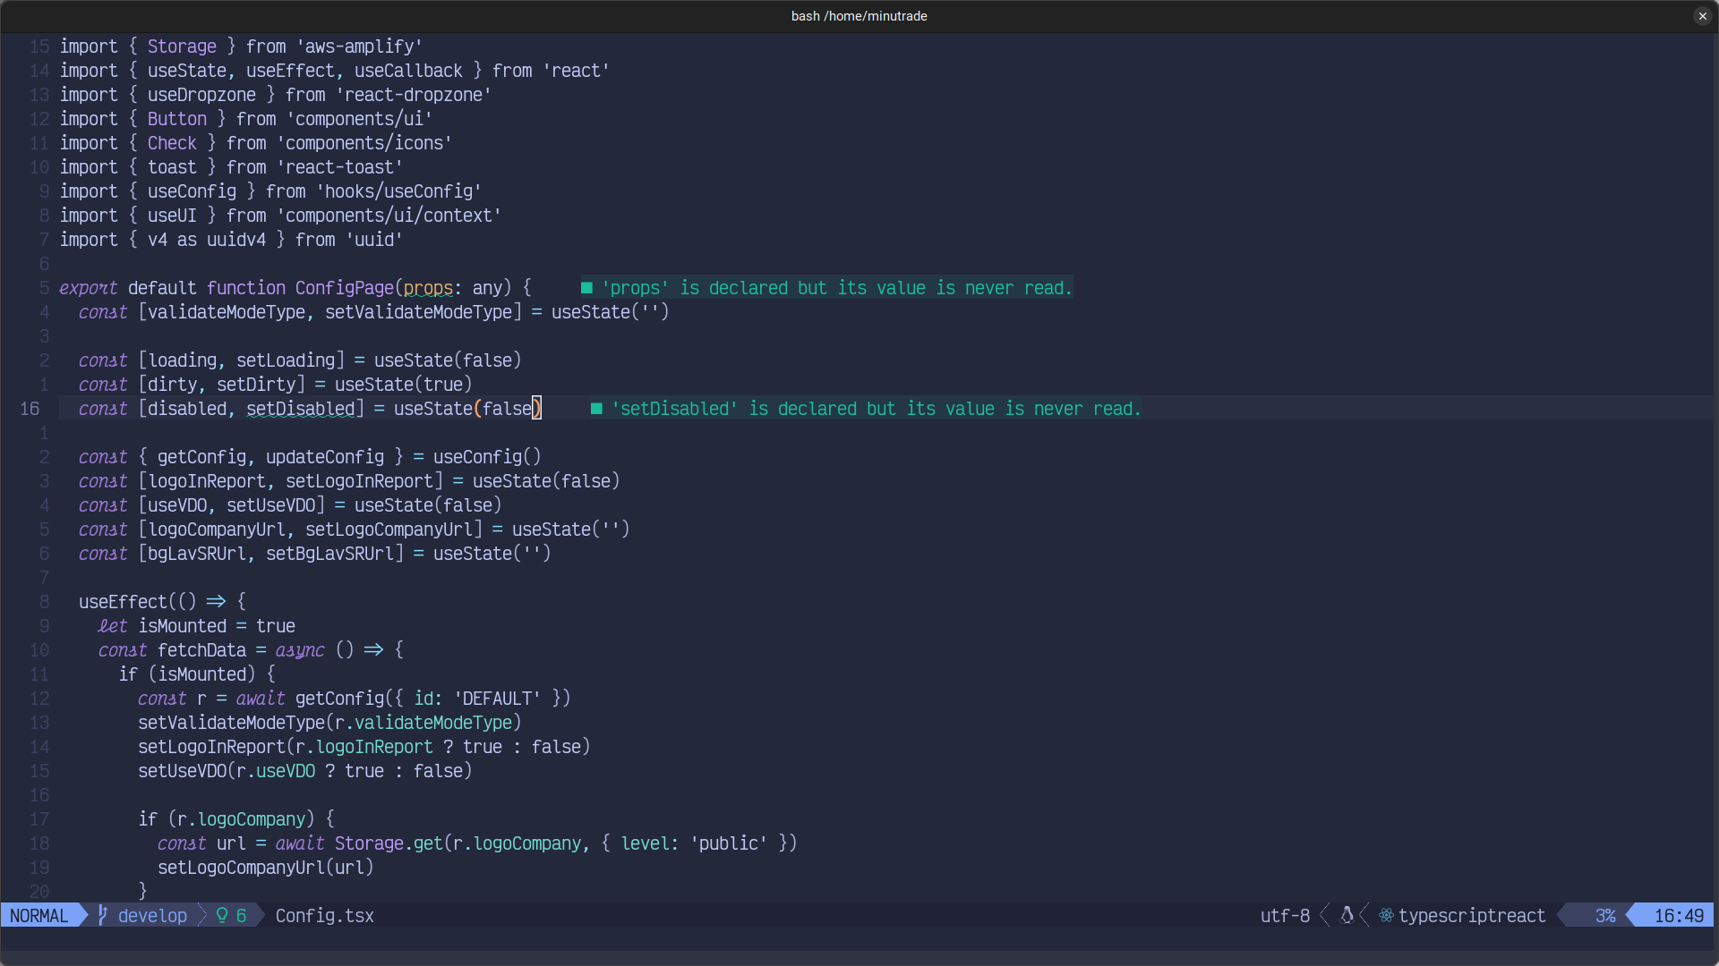The width and height of the screenshot is (1719, 966).
Task: Click the warning marker before the 'setDisabled' diagnostic
Action: [597, 409]
